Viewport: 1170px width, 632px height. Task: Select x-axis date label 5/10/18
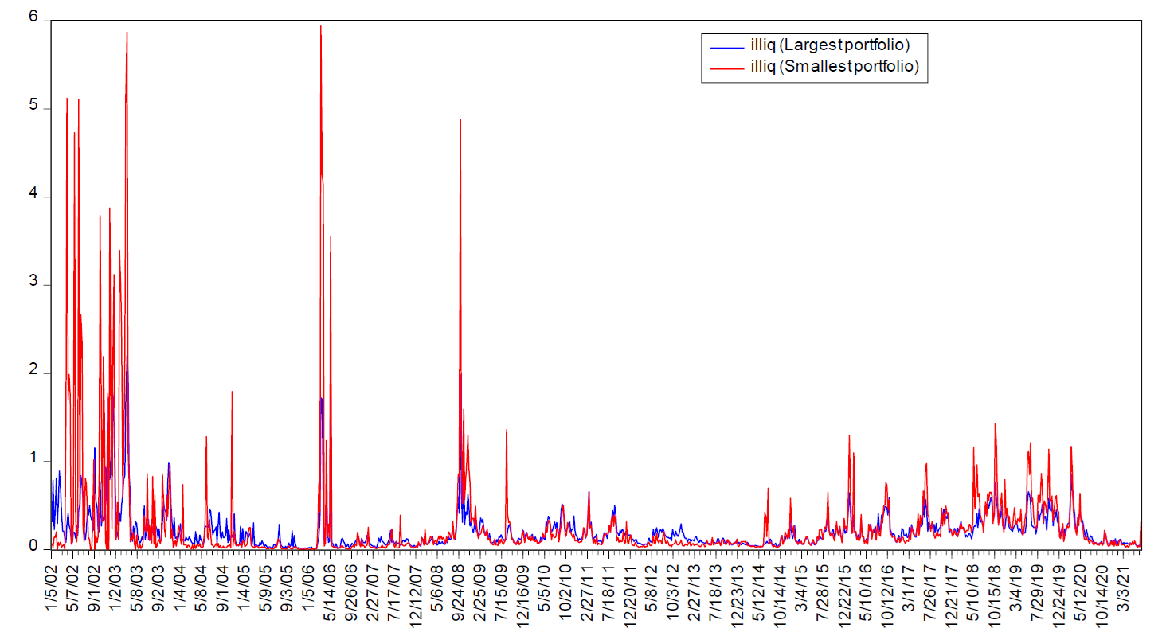coord(972,591)
